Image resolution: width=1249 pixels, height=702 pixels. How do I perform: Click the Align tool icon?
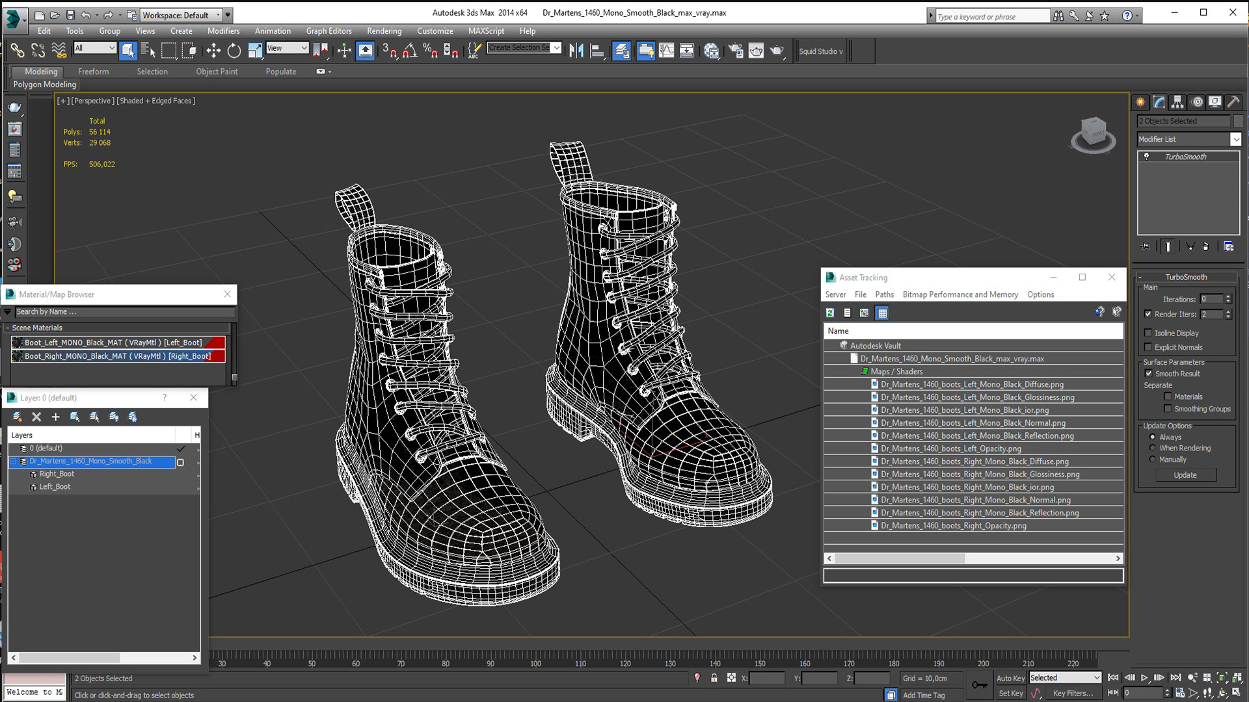coord(597,51)
